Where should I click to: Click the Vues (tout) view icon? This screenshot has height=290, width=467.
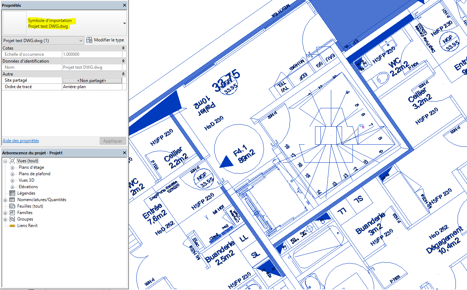(12, 161)
